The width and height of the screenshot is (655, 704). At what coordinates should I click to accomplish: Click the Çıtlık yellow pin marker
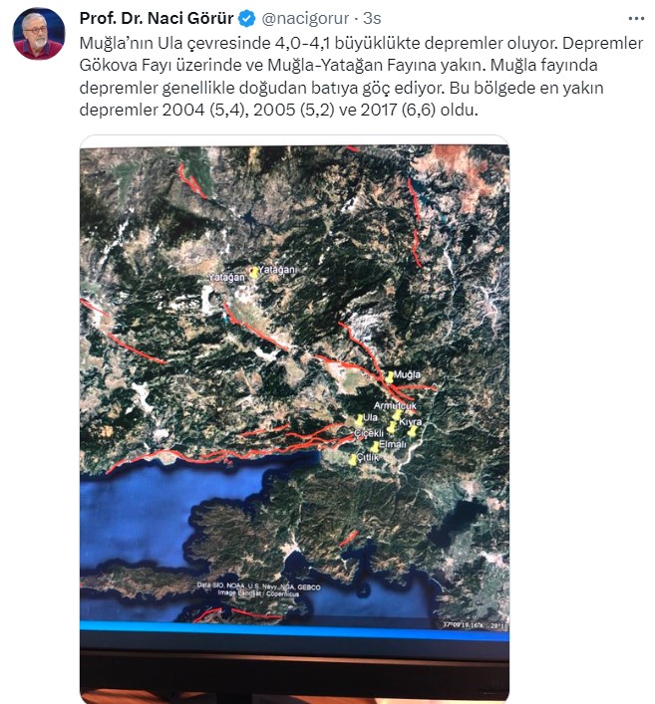point(353,459)
